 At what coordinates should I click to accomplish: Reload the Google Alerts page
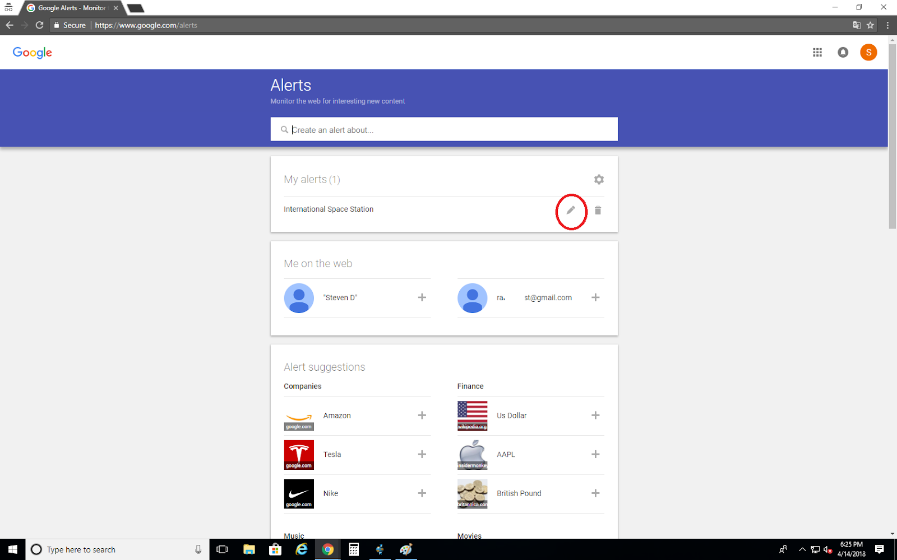(39, 25)
